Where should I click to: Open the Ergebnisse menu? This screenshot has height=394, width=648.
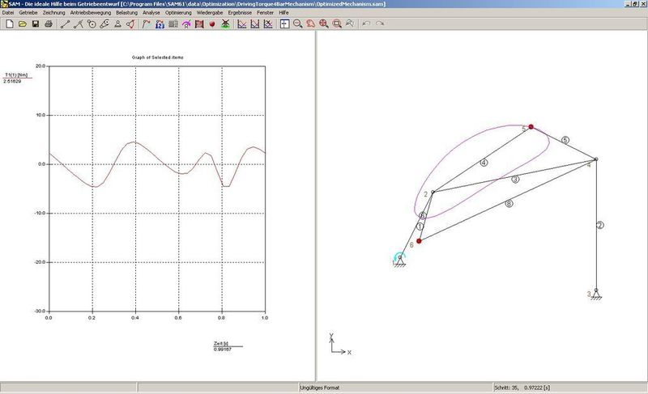pyautogui.click(x=240, y=13)
